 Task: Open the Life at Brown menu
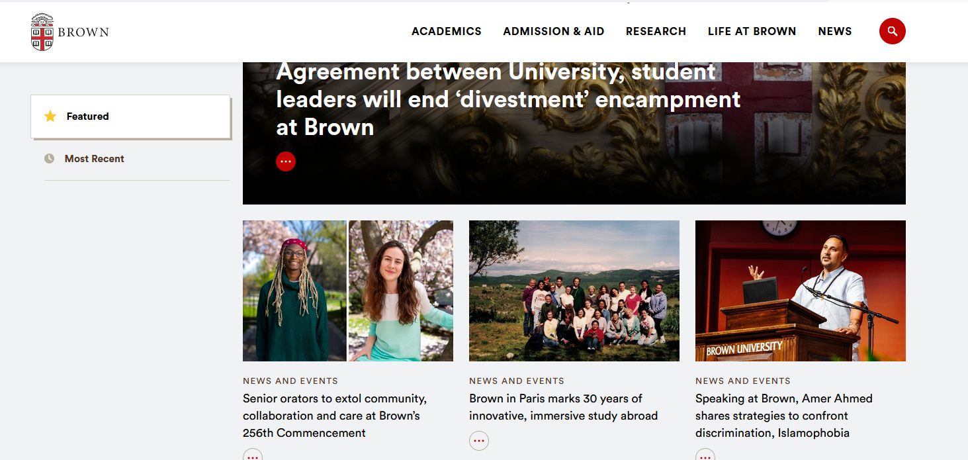click(752, 31)
